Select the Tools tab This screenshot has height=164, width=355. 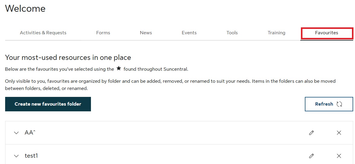pos(232,33)
